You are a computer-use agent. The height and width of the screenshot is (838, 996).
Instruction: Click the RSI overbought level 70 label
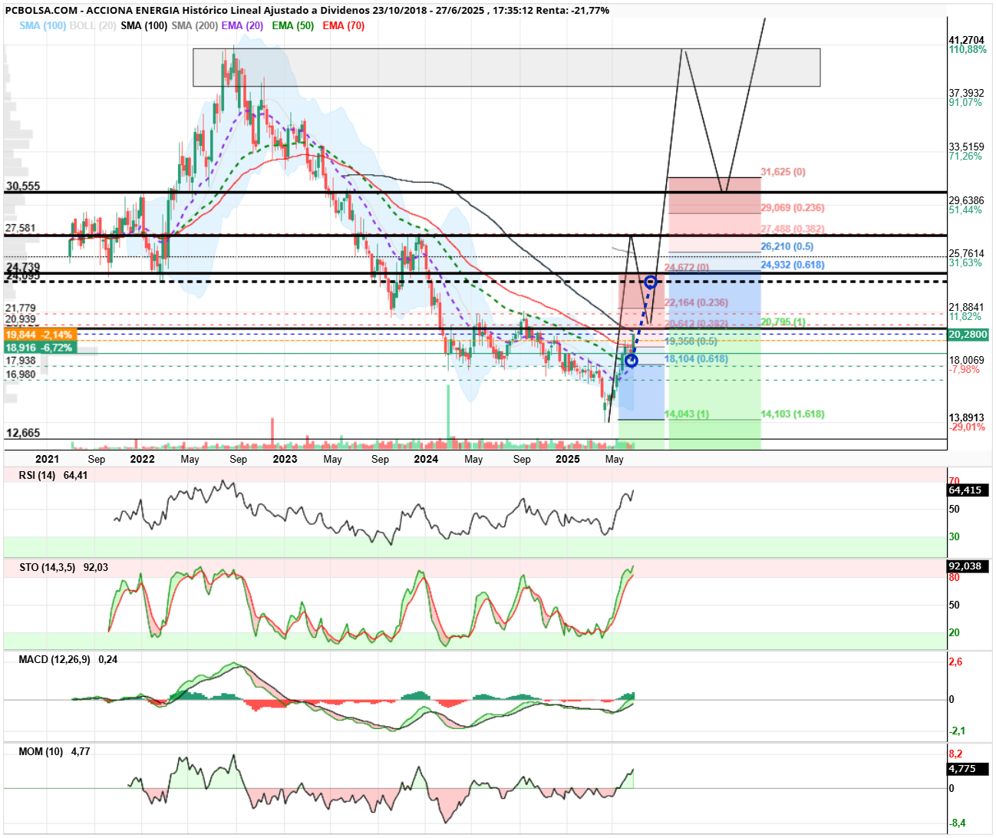tap(955, 481)
